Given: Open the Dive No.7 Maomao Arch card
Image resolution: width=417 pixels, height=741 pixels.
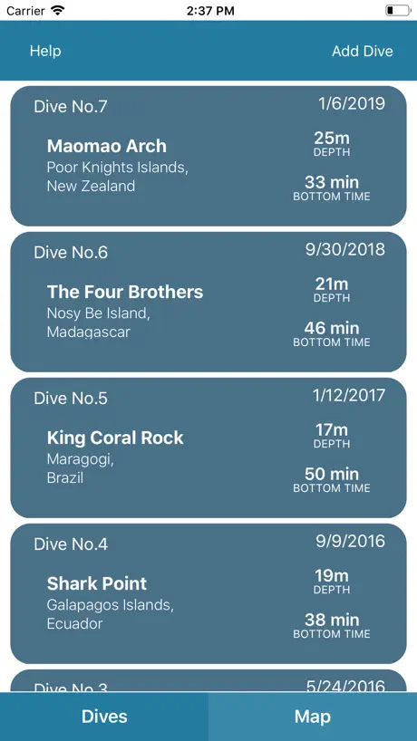Looking at the screenshot, I should [x=208, y=156].
